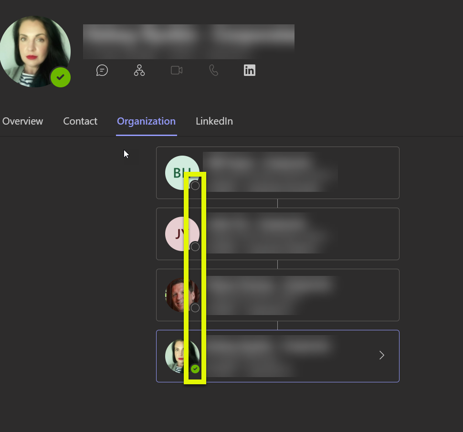The image size is (463, 432).
Task: Click the green presence badge on the bottom card
Action: [x=195, y=369]
